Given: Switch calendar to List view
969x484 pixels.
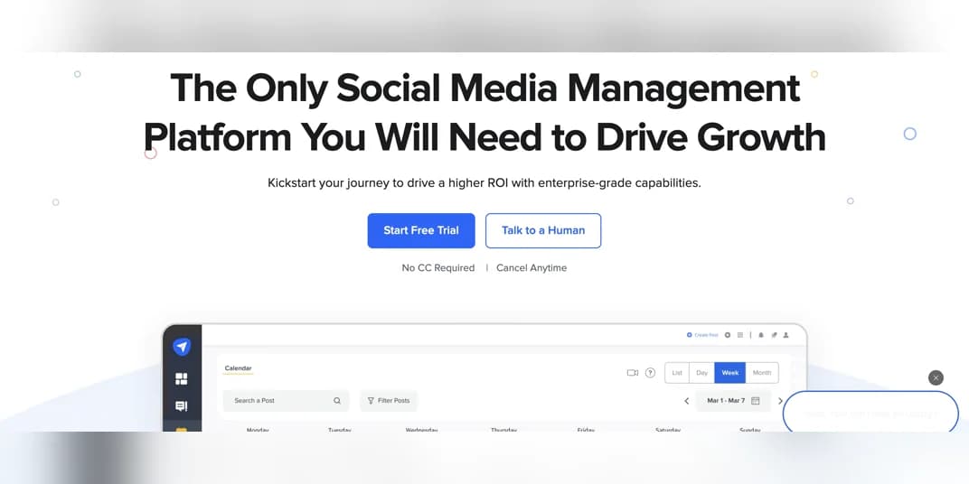Looking at the screenshot, I should [677, 373].
